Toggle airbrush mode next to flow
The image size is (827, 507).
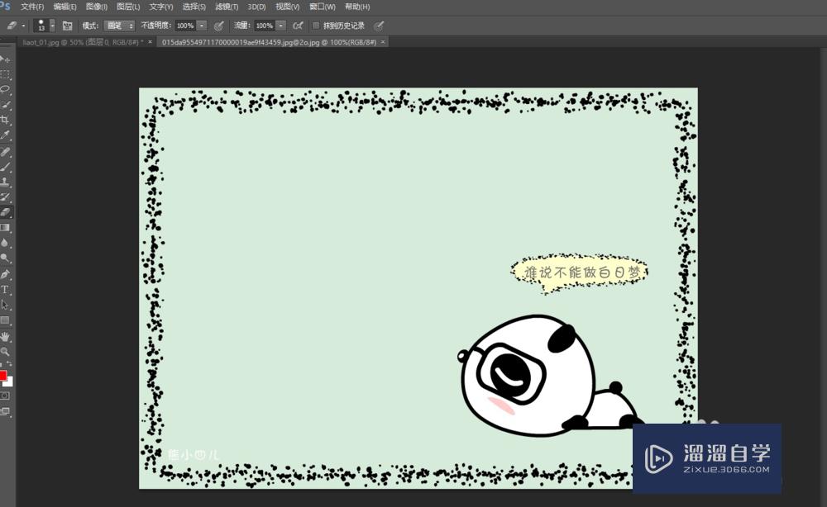tap(298, 26)
